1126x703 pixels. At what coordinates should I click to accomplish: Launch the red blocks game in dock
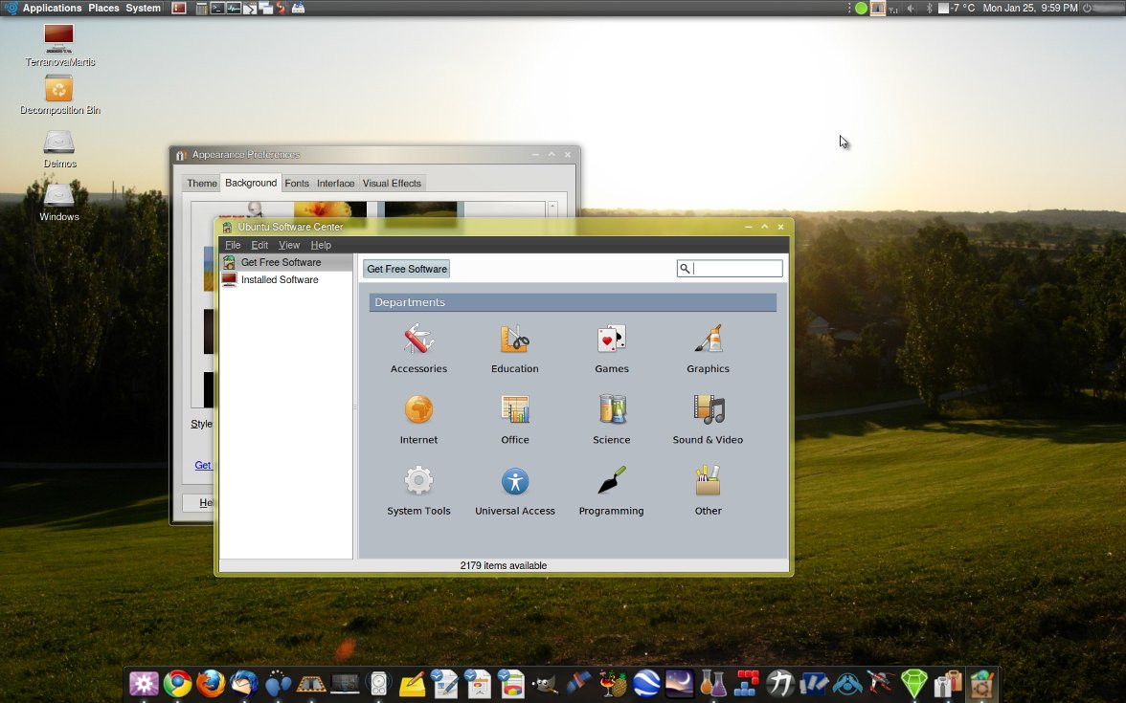pos(746,684)
